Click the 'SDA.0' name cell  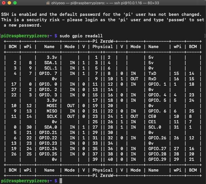[x=51, y=127]
